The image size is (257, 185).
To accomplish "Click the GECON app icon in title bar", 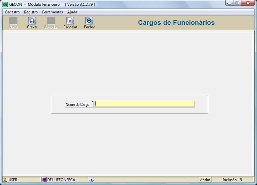I will (5, 5).
